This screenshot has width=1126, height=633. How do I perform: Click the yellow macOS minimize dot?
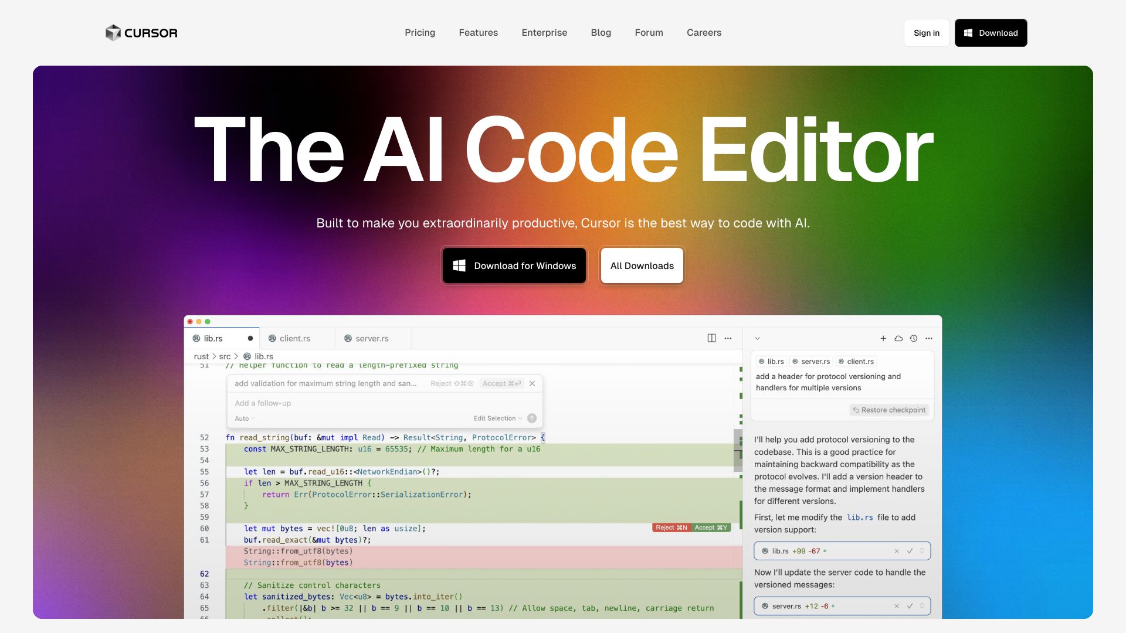[199, 321]
